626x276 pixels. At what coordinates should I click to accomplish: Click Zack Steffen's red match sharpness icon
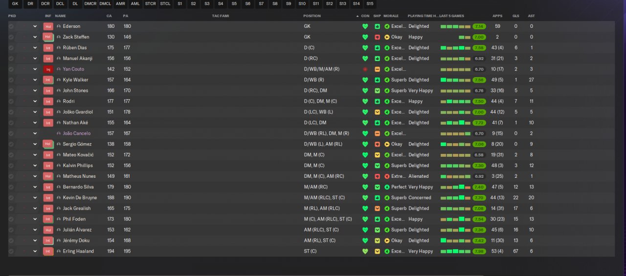377,37
